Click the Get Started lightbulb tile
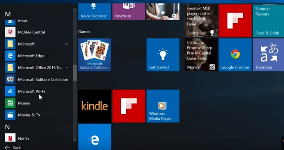The height and width of the screenshot is (150, 284). [x=163, y=55]
